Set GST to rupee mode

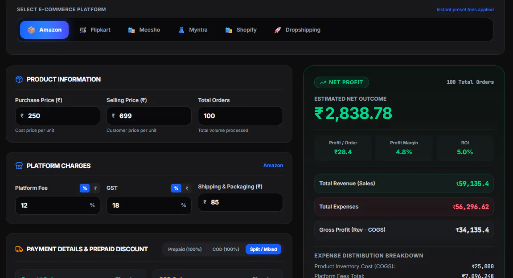coord(187,188)
